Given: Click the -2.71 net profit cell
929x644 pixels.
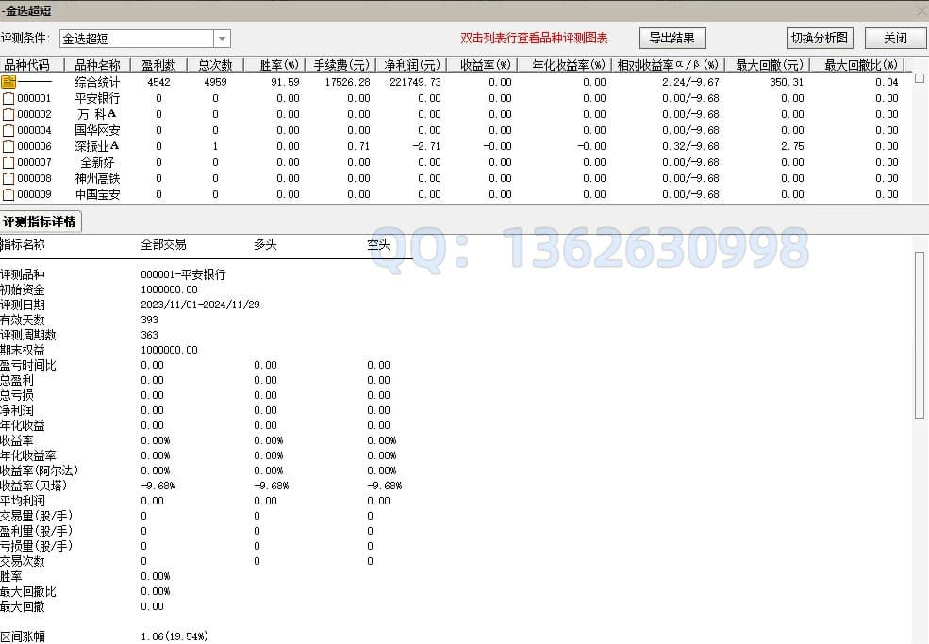Looking at the screenshot, I should pyautogui.click(x=426, y=146).
